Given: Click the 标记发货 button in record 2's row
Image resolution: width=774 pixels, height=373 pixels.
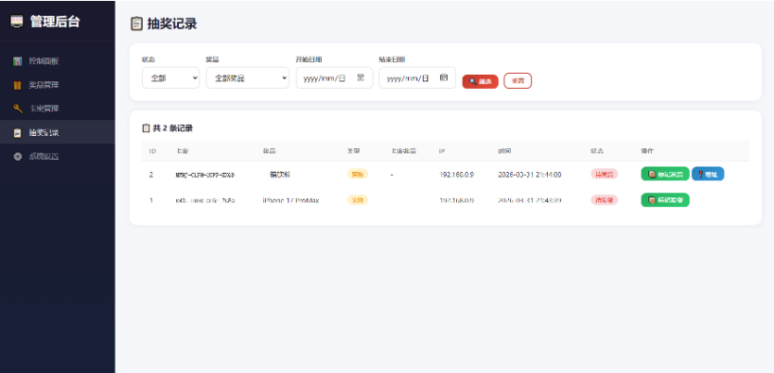Looking at the screenshot, I should coord(665,174).
